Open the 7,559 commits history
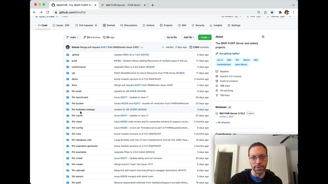The image size is (328, 184). (x=199, y=47)
